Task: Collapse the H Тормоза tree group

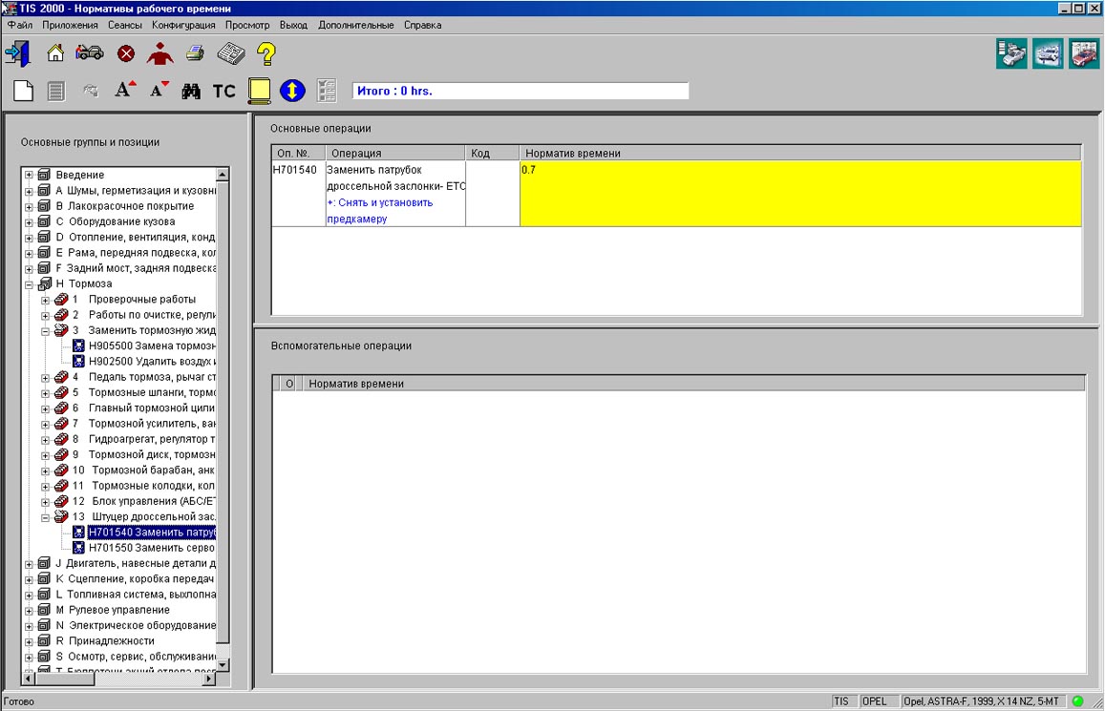Action: 30,284
